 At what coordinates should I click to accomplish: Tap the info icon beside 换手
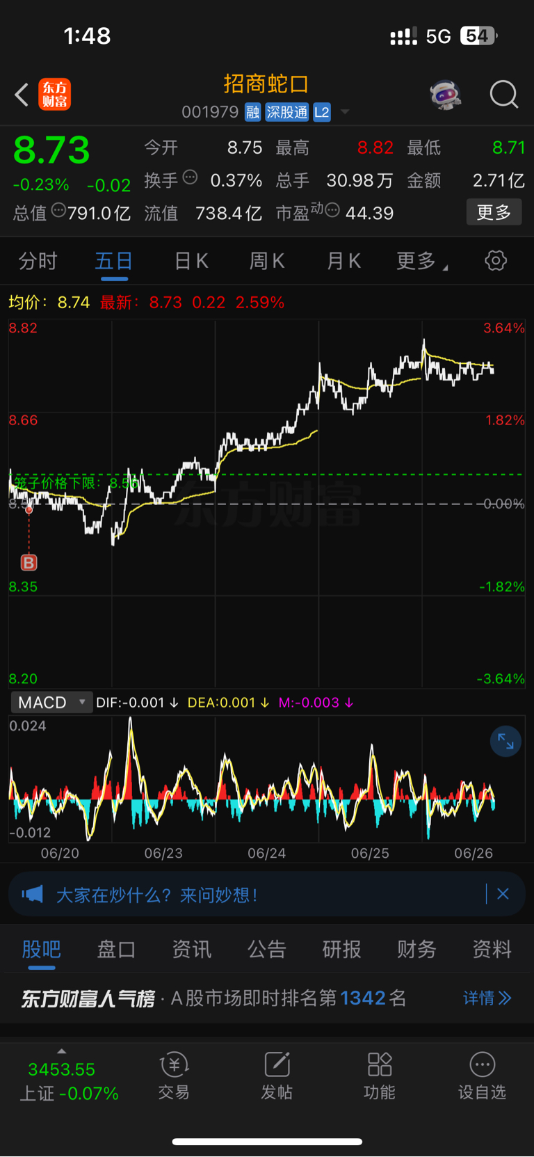tap(190, 177)
